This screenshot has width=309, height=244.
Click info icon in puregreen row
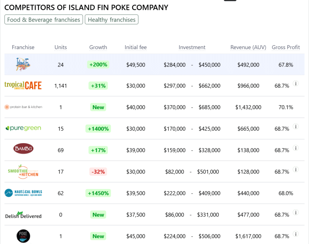coord(296,127)
